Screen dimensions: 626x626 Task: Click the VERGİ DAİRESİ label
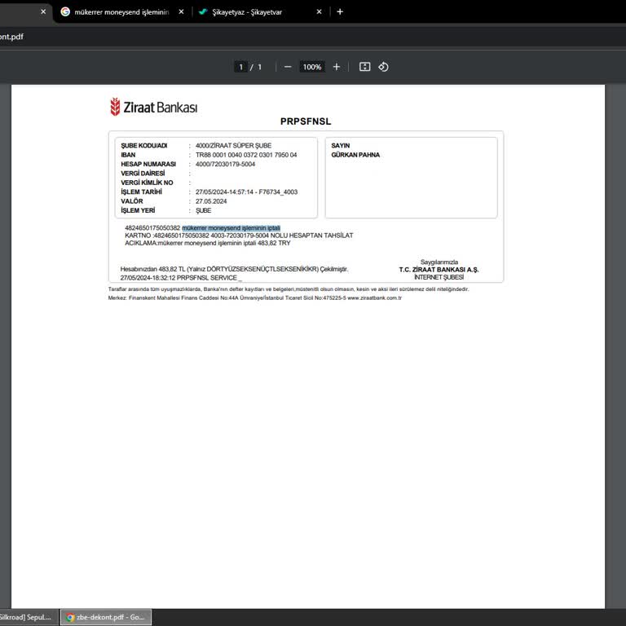click(x=143, y=174)
